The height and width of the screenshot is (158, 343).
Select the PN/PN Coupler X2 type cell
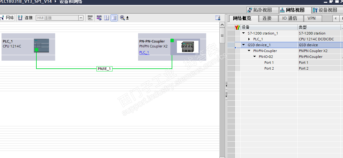click(x=319, y=51)
